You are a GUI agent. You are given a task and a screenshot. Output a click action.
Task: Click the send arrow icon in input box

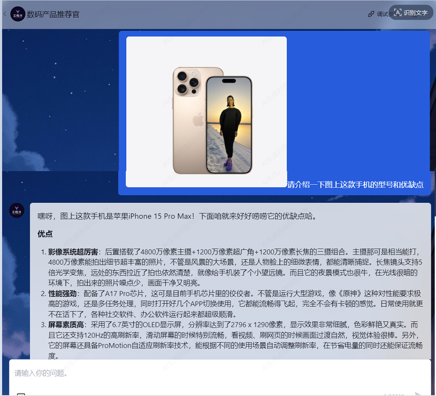click(x=417, y=393)
